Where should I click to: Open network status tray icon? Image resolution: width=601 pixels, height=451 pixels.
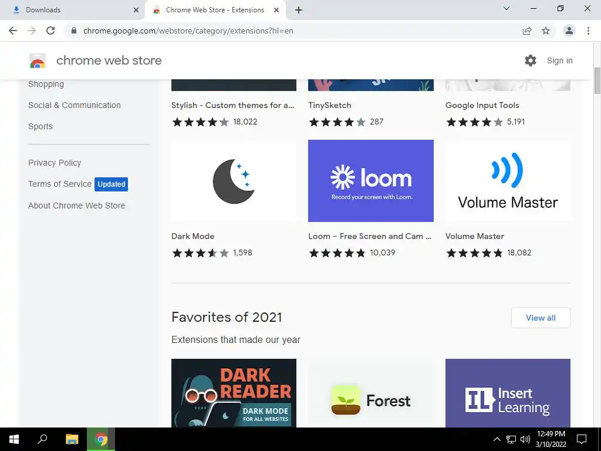[x=511, y=439]
